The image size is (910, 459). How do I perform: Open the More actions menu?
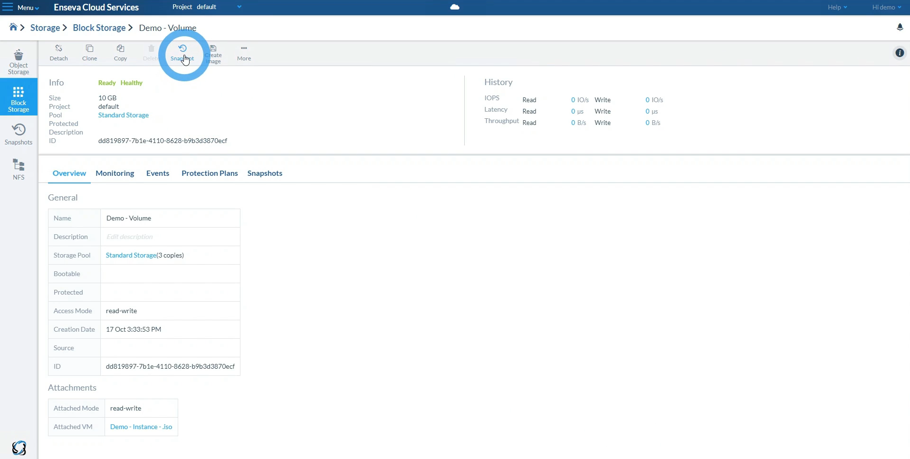tap(244, 53)
